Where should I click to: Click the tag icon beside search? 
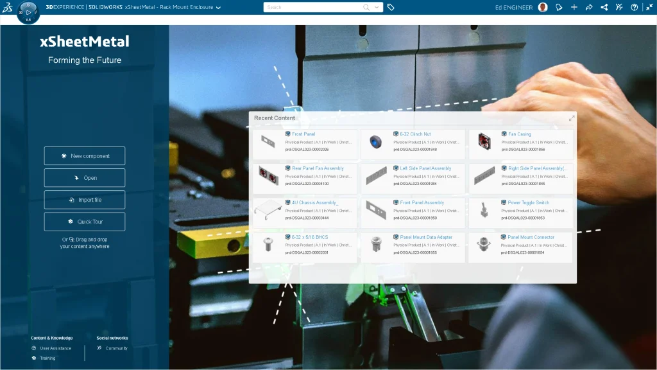[391, 7]
